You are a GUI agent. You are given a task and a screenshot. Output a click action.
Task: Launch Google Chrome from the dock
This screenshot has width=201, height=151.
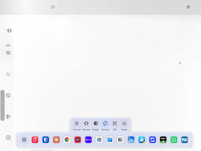pyautogui.click(x=67, y=140)
